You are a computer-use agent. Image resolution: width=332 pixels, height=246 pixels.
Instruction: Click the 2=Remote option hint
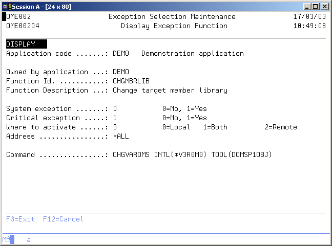tap(281, 127)
